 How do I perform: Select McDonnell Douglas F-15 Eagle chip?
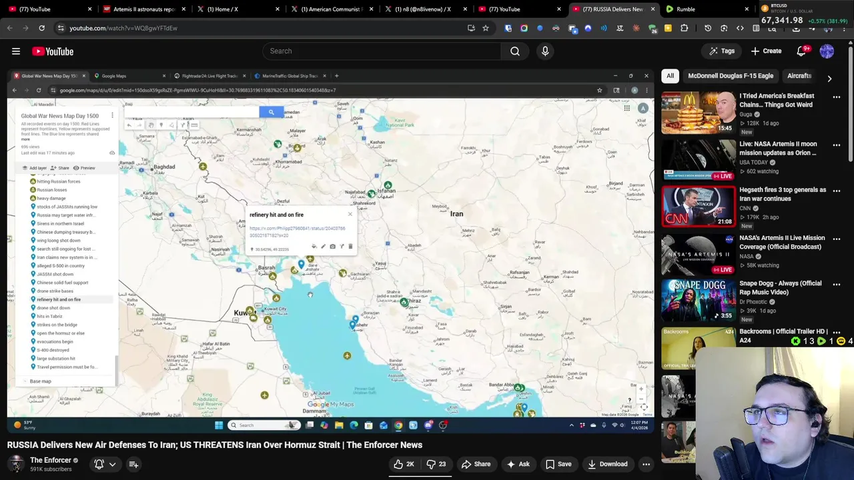[731, 76]
